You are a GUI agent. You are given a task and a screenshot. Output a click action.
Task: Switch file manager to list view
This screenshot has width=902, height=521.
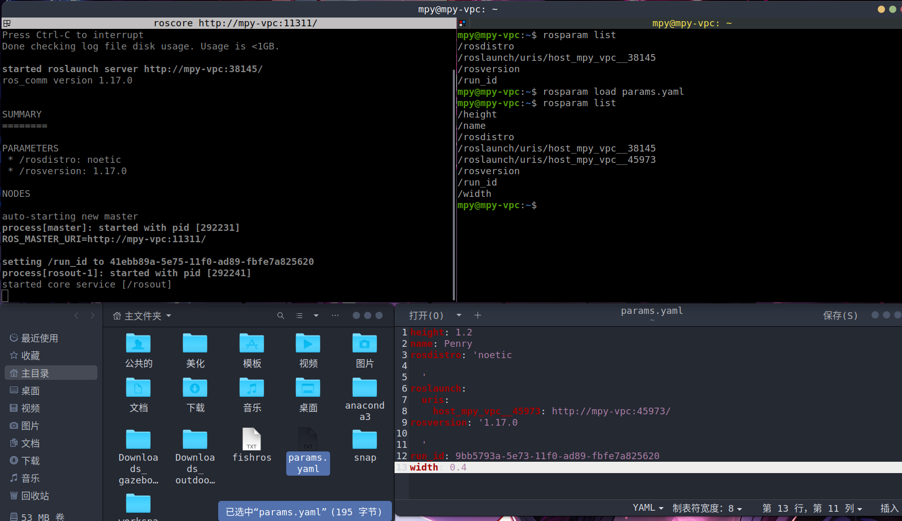[299, 316]
